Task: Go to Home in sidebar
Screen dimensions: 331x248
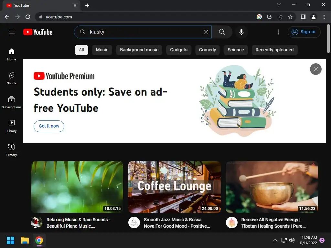Action: coord(12,54)
